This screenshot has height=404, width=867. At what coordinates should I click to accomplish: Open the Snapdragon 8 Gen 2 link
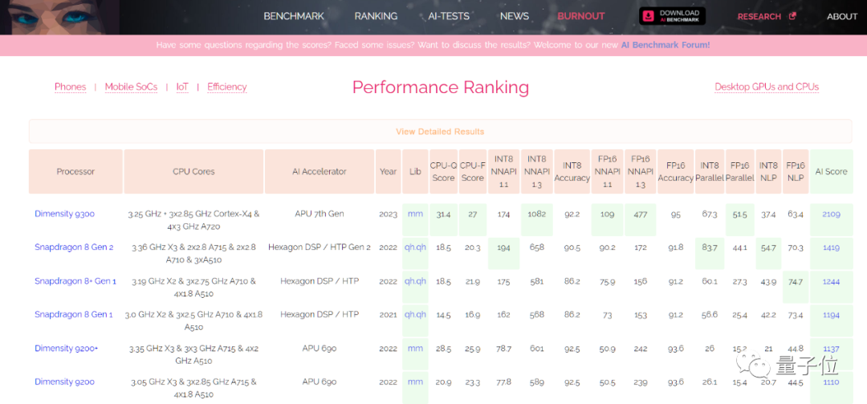click(74, 247)
